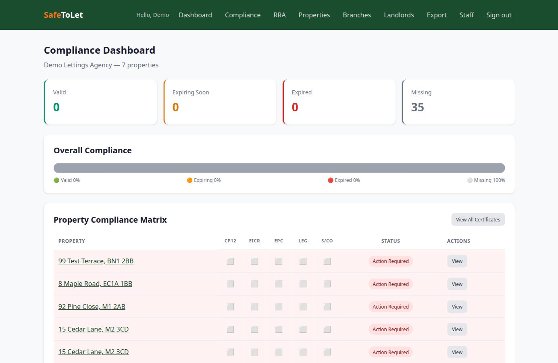Click EICR status icon for 92 Pine Close
Viewport: 558px width, 363px height.
tap(254, 307)
